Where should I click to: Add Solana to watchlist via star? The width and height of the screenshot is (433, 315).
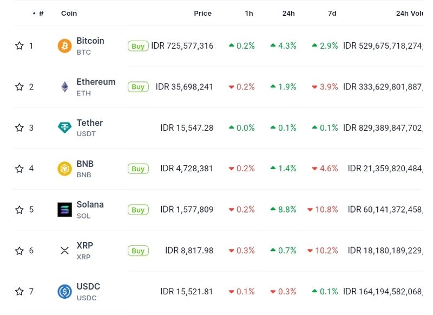pyautogui.click(x=19, y=210)
